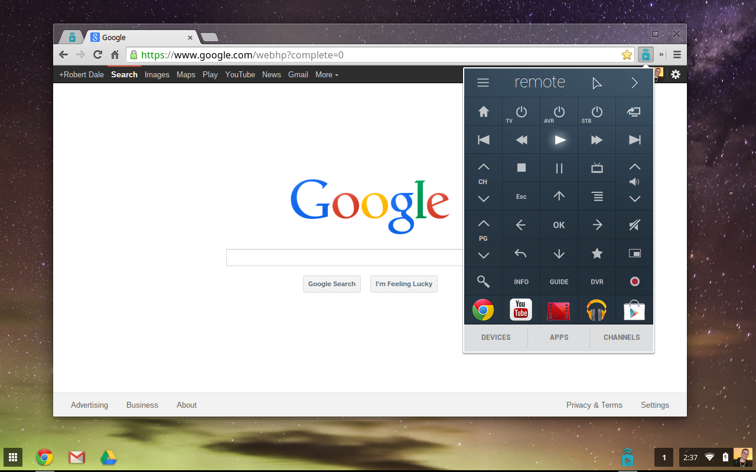Select the mouse pointer mode icon
This screenshot has width=756, height=472.
597,83
